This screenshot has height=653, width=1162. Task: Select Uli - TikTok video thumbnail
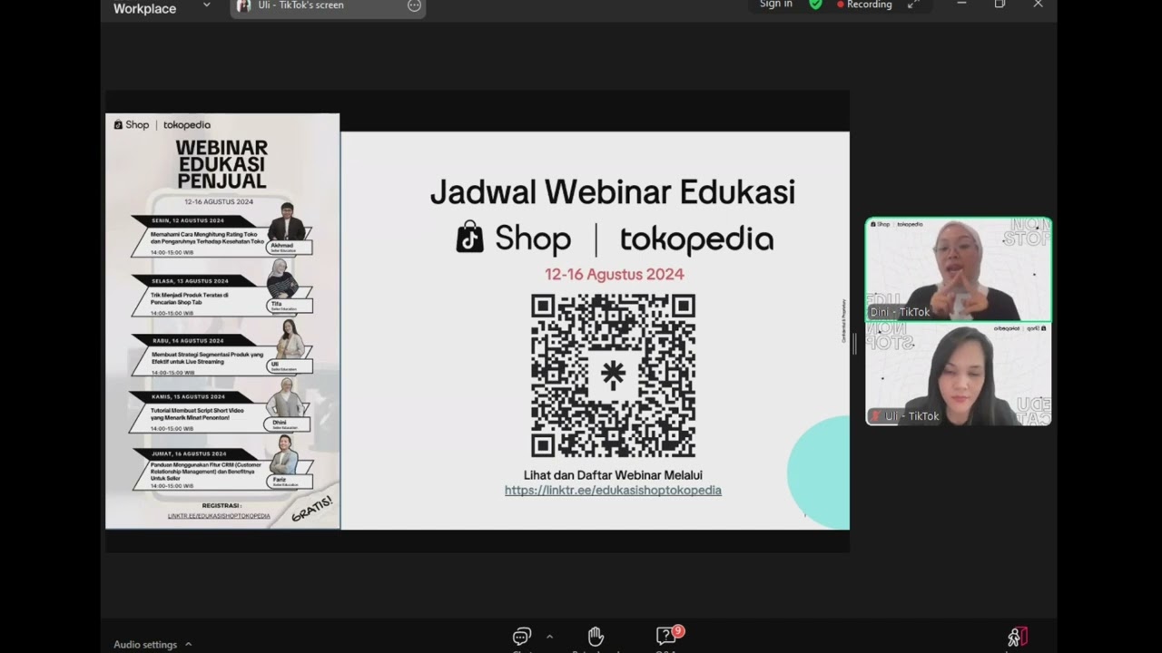point(959,375)
